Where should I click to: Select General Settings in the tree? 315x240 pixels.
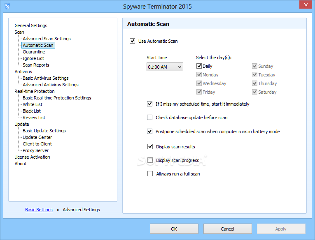coord(31,25)
